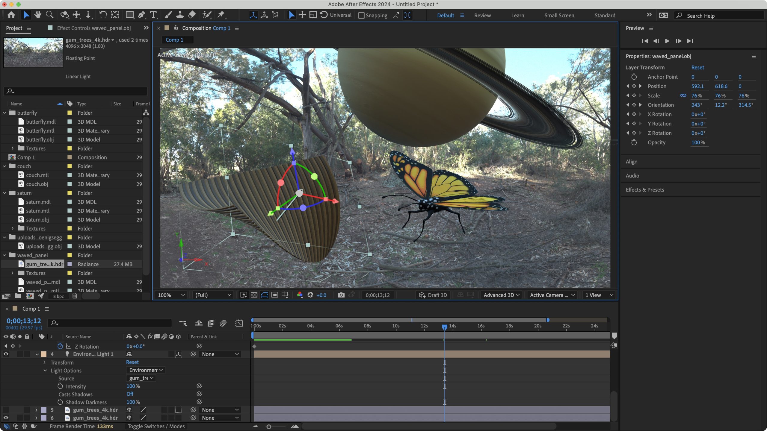Expand the Transform property group
This screenshot has height=431, width=767.
pos(45,362)
